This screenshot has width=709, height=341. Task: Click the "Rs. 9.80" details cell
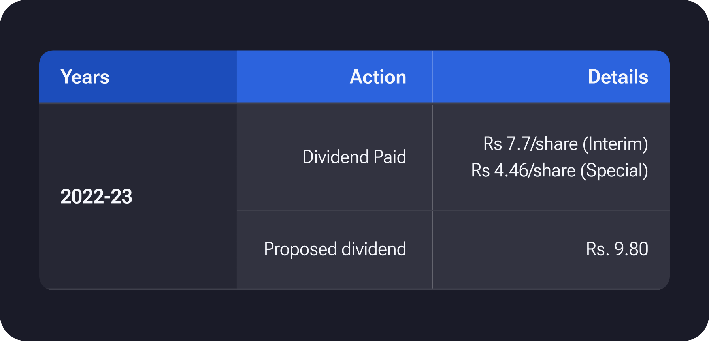[617, 249]
